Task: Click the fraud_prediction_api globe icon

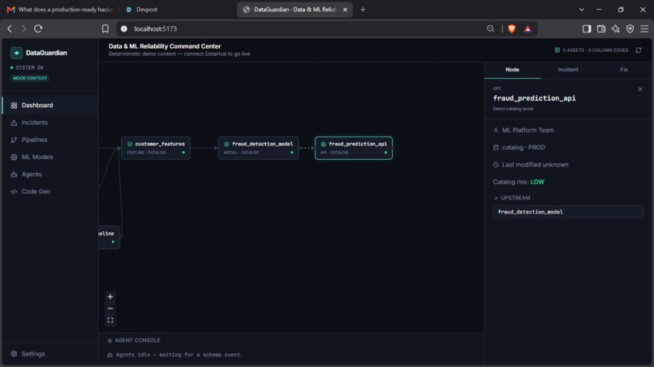Action: pyautogui.click(x=323, y=144)
